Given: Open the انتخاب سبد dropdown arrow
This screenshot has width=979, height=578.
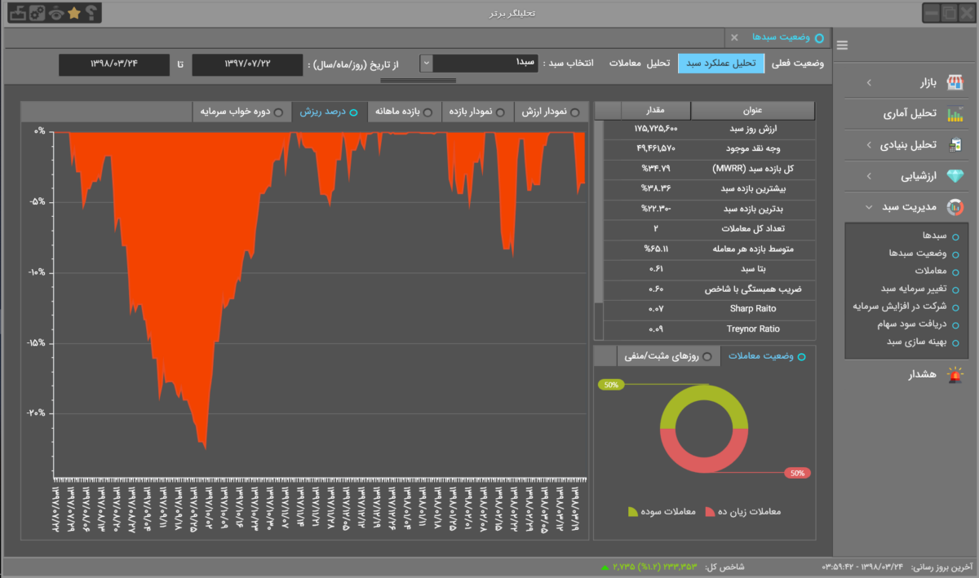Looking at the screenshot, I should (x=426, y=63).
